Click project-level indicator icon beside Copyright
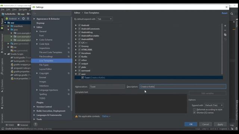Viewport: 239px width, 134px height. point(69,73)
